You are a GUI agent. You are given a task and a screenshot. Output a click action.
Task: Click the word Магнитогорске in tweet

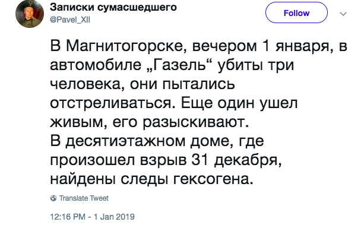click(127, 46)
